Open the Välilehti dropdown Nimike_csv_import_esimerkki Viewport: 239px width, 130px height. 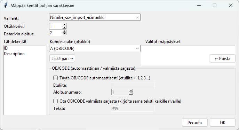point(95,17)
